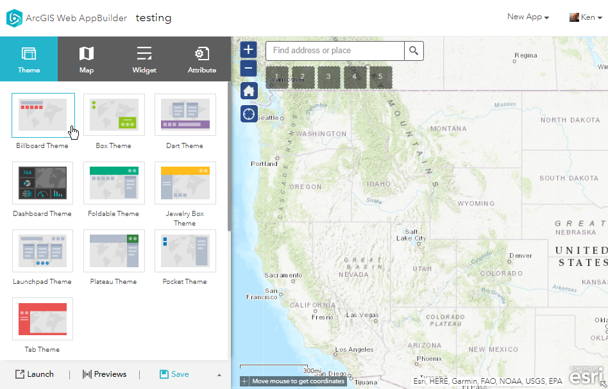This screenshot has width=608, height=389.
Task: Choose the Box Theme thumbnail
Action: (114, 115)
